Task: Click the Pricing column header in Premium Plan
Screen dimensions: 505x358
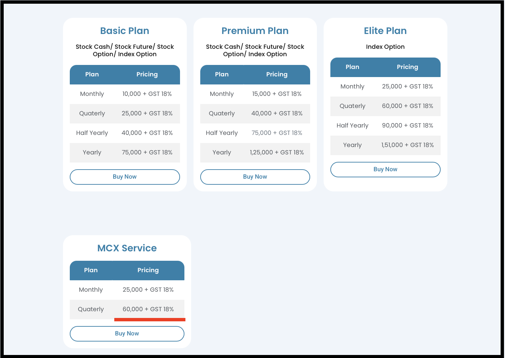Action: [x=277, y=74]
